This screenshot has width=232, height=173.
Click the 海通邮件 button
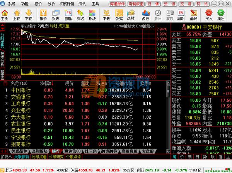117,4
